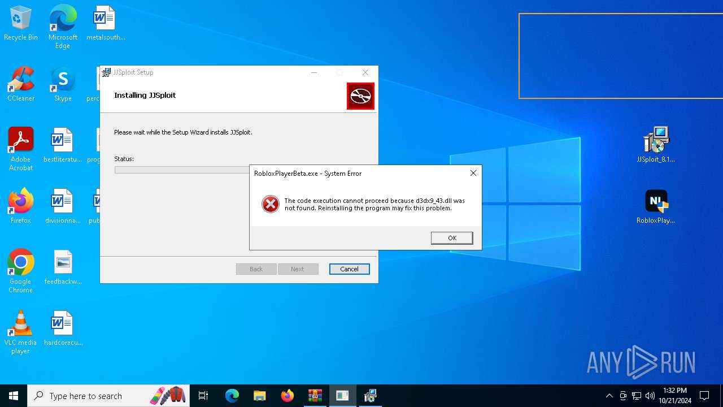The height and width of the screenshot is (407, 723).
Task: Close the JJSploit Setup window
Action: point(365,72)
